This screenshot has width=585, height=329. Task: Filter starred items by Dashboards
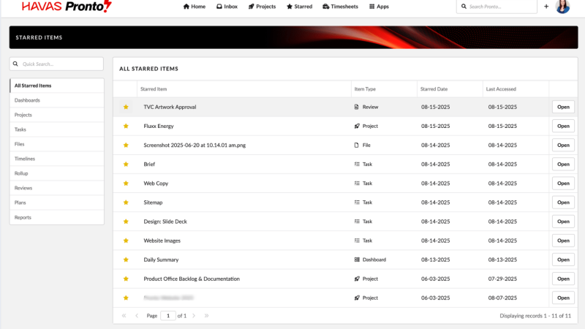(x=28, y=100)
